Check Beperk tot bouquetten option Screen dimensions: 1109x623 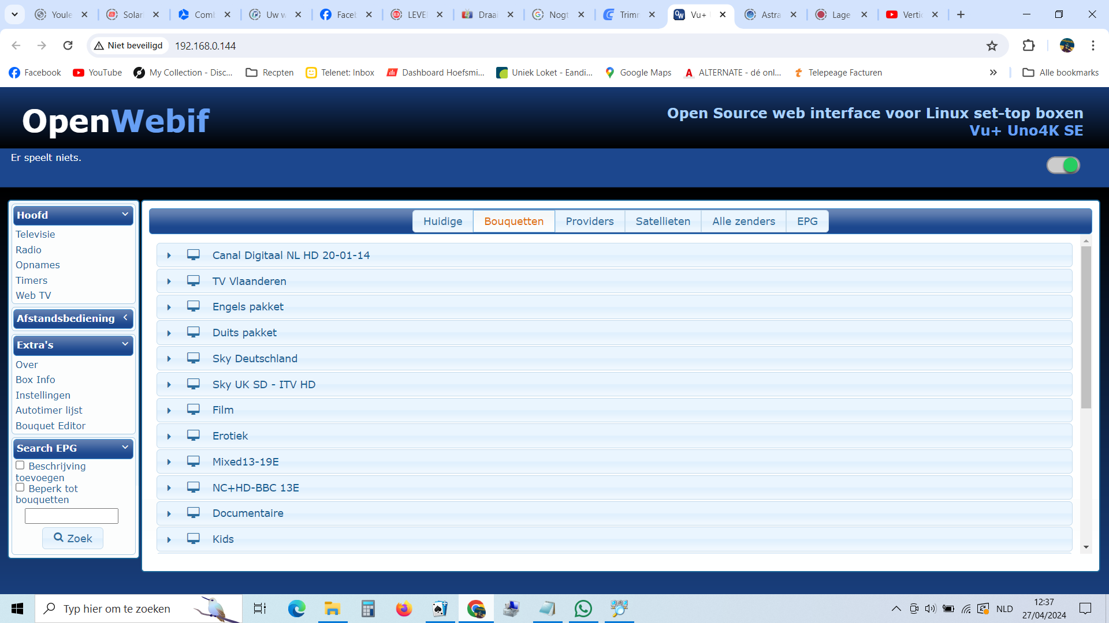(x=20, y=488)
